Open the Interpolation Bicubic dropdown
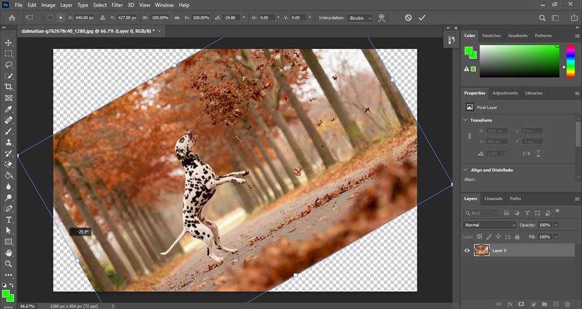The width and height of the screenshot is (582, 309). 360,18
